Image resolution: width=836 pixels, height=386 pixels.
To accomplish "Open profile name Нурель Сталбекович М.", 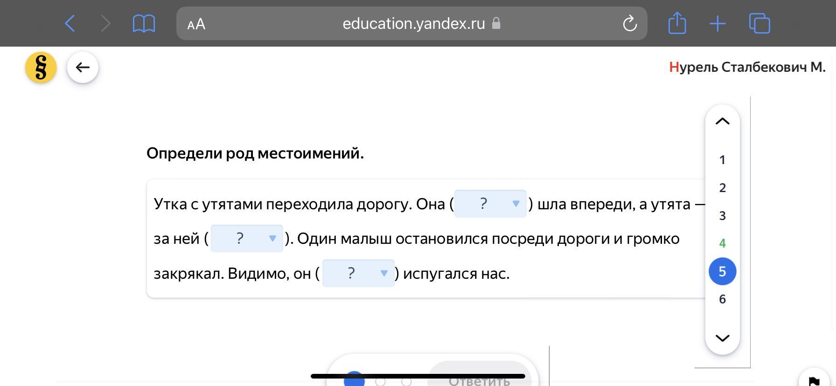I will (747, 67).
